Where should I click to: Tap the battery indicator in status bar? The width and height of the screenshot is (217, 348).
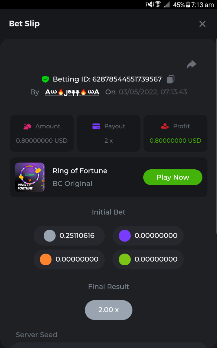coord(188,5)
